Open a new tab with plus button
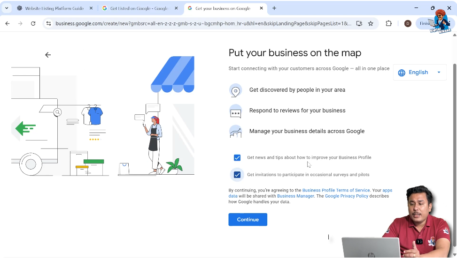This screenshot has height=259, width=457. coord(274,8)
